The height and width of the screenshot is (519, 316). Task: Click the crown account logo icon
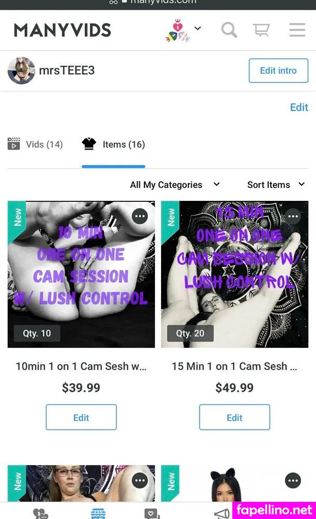tap(178, 30)
